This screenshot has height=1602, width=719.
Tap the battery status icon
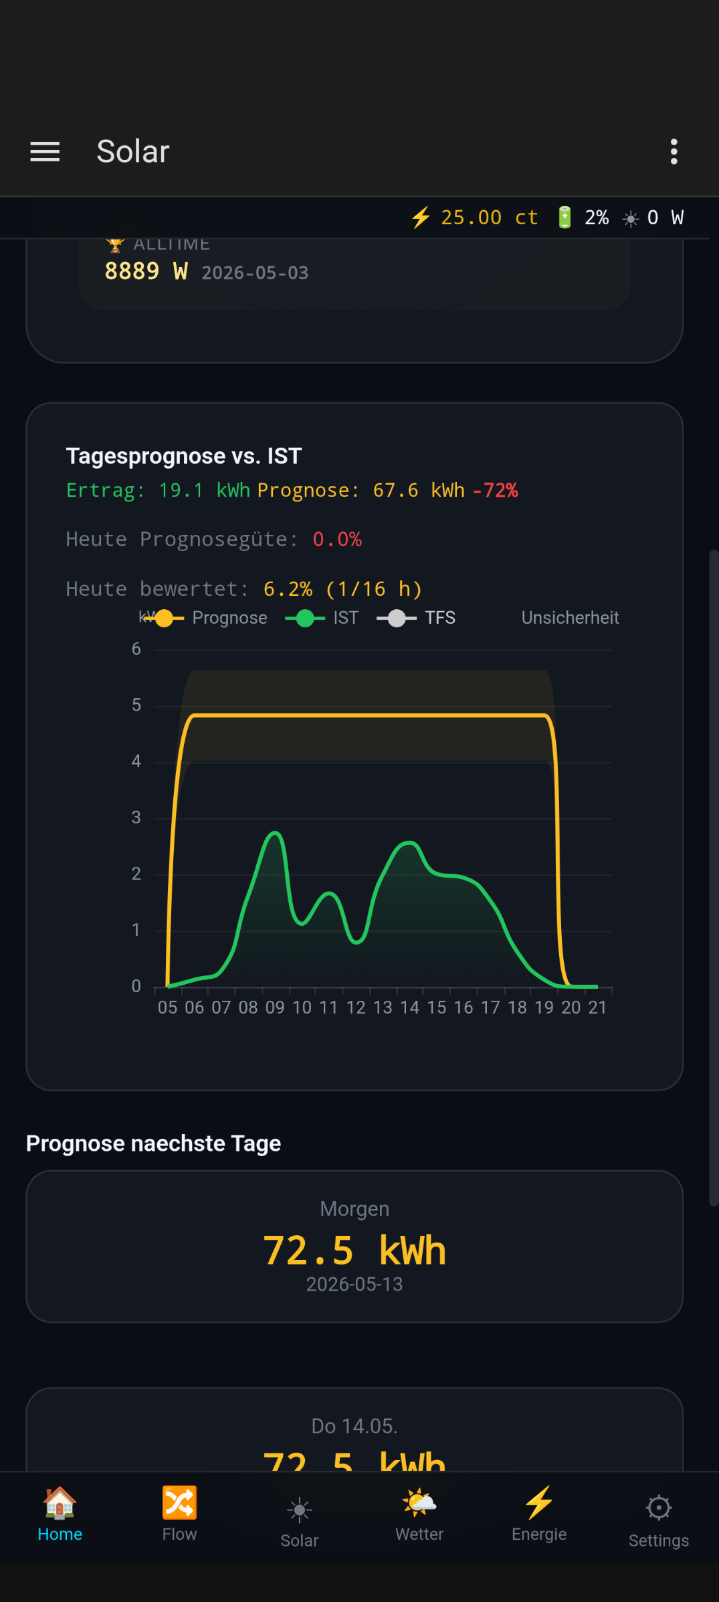(564, 218)
